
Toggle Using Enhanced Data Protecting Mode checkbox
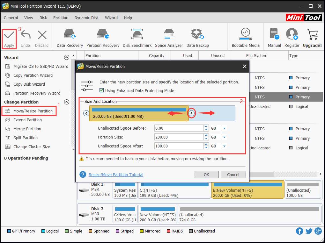click(x=101, y=90)
